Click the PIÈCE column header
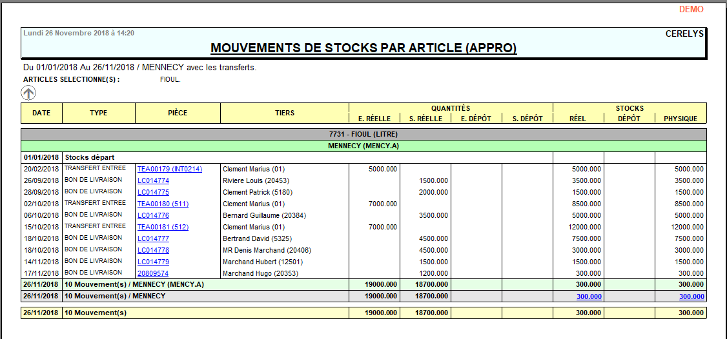 click(x=178, y=113)
